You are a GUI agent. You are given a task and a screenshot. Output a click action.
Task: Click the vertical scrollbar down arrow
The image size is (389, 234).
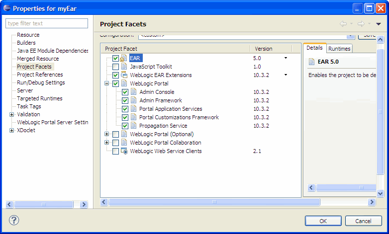(380, 193)
